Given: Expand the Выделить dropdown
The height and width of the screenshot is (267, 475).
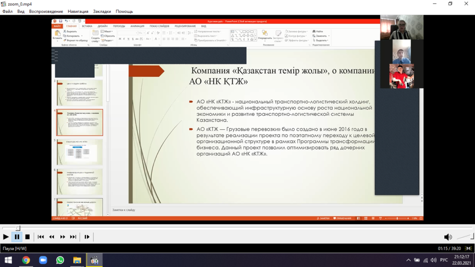Looking at the screenshot, I should (321, 40).
